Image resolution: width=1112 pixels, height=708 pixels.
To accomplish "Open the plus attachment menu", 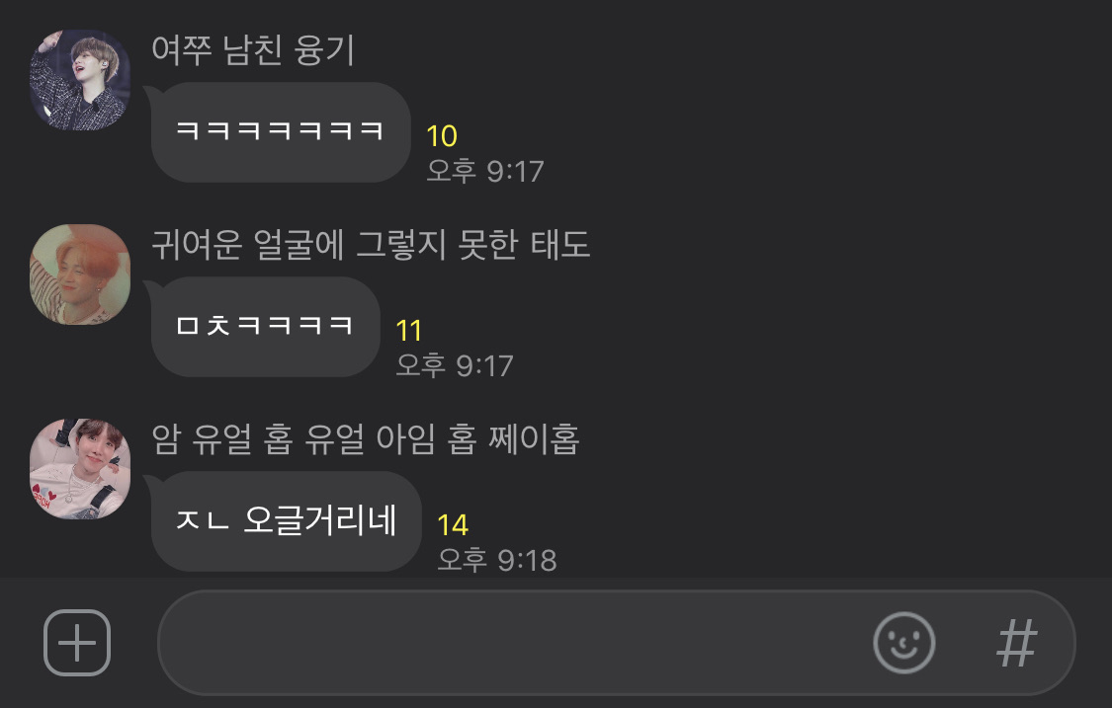I will coord(76,642).
